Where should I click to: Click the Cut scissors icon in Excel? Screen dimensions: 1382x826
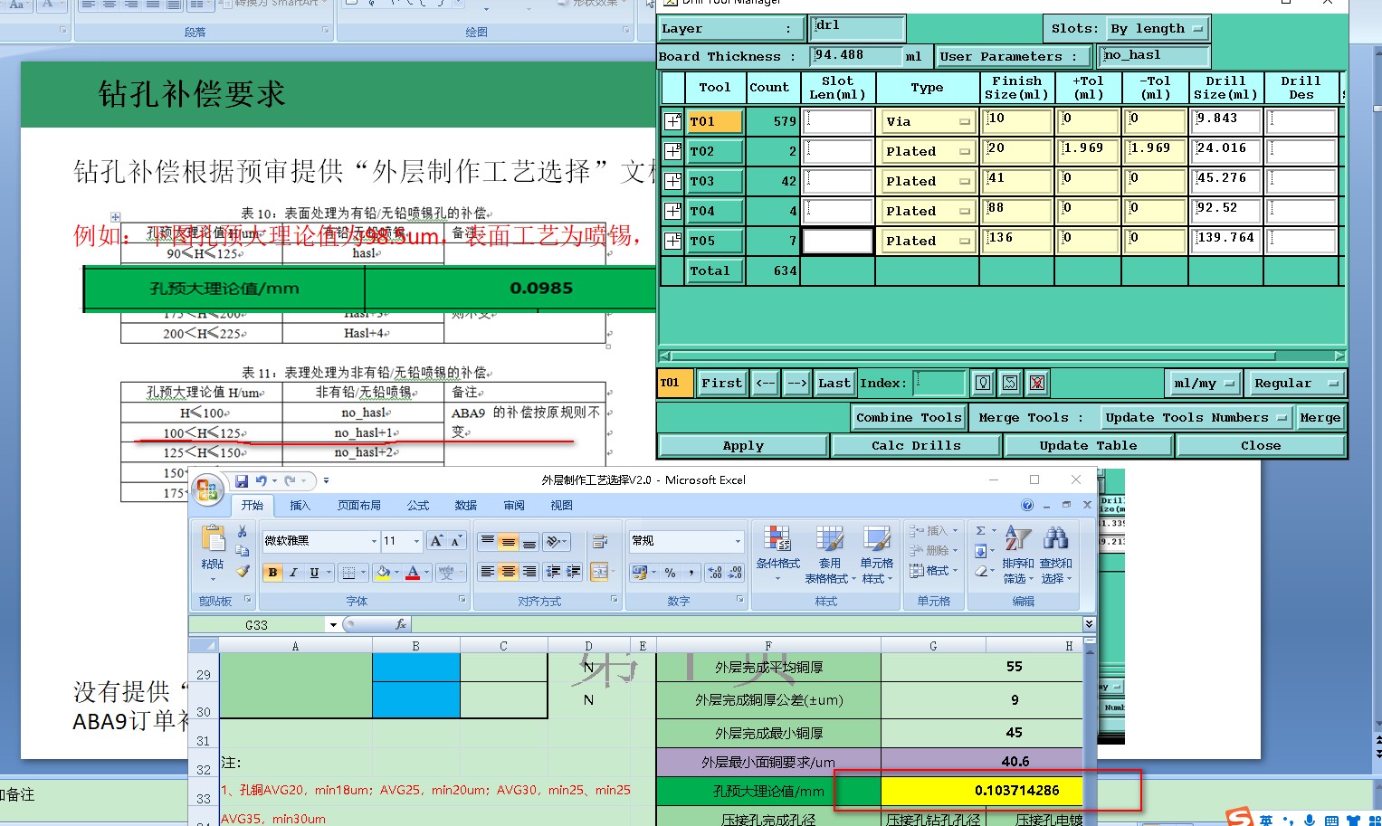(242, 531)
